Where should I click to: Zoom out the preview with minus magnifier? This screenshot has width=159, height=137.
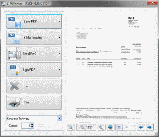coord(71,127)
